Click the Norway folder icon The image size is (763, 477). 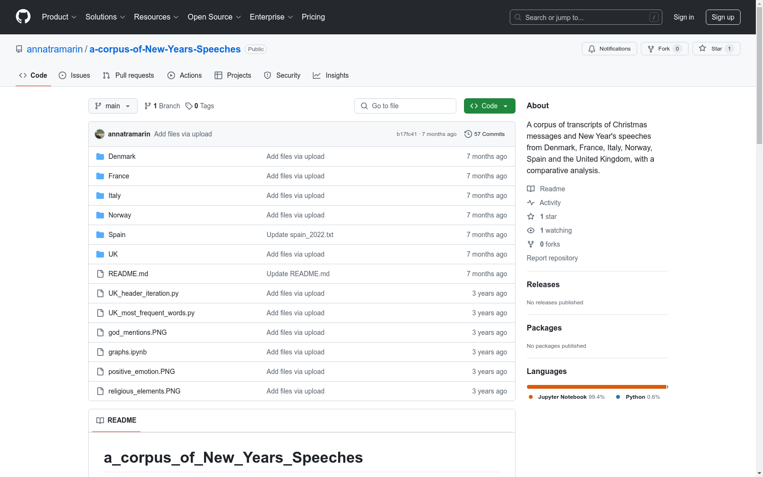[x=100, y=215]
